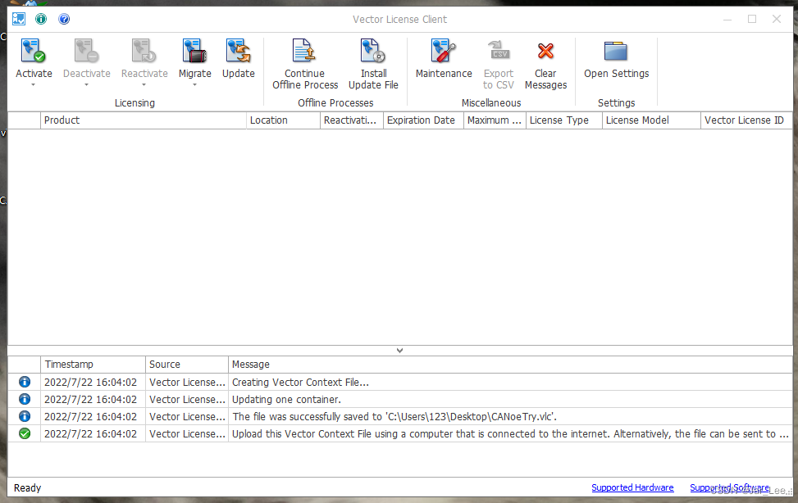This screenshot has width=798, height=503.
Task: Minimize the Vector License Client window
Action: click(x=727, y=20)
